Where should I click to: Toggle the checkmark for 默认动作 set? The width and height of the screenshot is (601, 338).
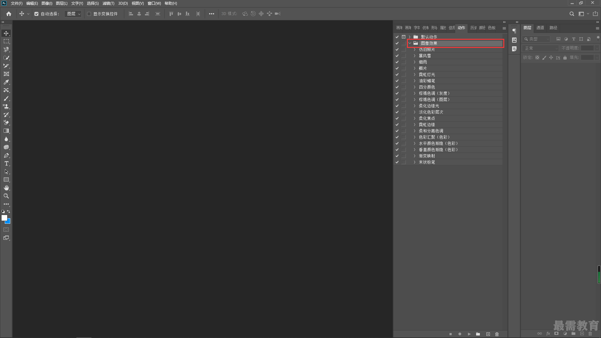click(397, 37)
